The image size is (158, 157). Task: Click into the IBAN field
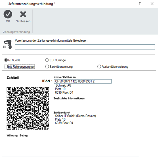(x=83, y=81)
